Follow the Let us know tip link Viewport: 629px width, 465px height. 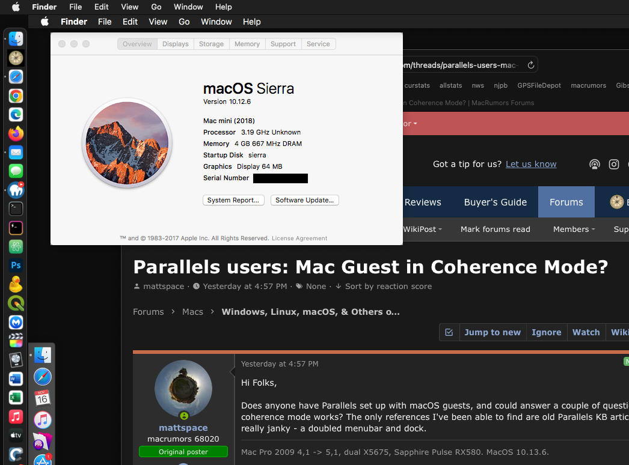click(531, 164)
